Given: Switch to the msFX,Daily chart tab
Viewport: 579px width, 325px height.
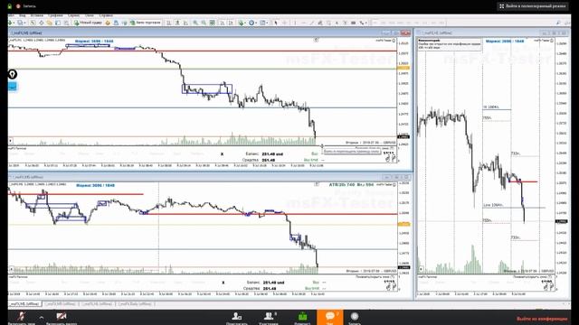Looking at the screenshot, I should pyautogui.click(x=135, y=304).
